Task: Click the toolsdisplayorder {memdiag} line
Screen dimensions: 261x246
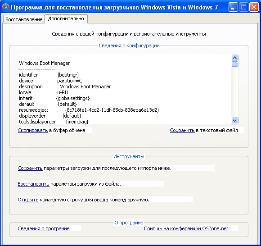Action: 54,122
